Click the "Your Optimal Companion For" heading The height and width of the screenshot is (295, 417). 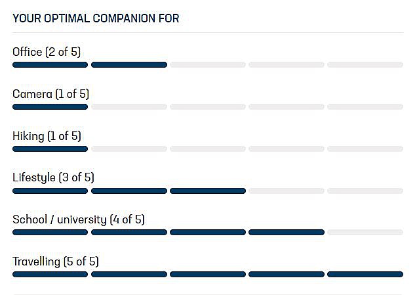(x=96, y=18)
